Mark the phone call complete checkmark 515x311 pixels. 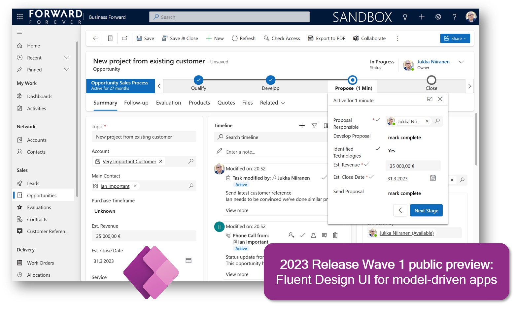302,235
